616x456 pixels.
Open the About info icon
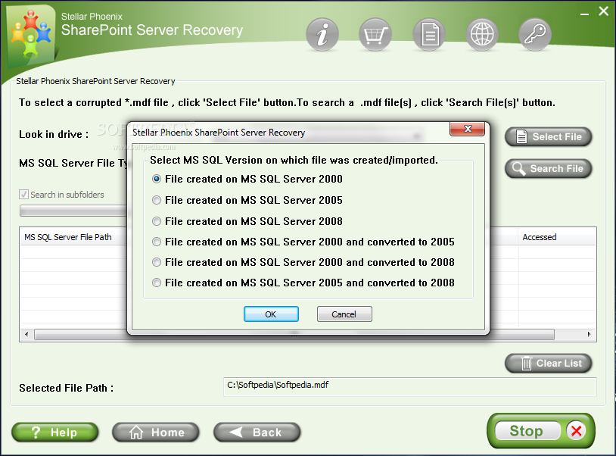coord(322,35)
